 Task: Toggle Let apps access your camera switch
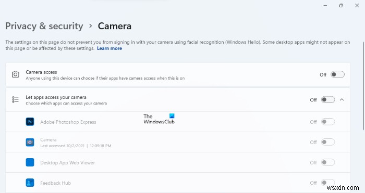tap(328, 100)
